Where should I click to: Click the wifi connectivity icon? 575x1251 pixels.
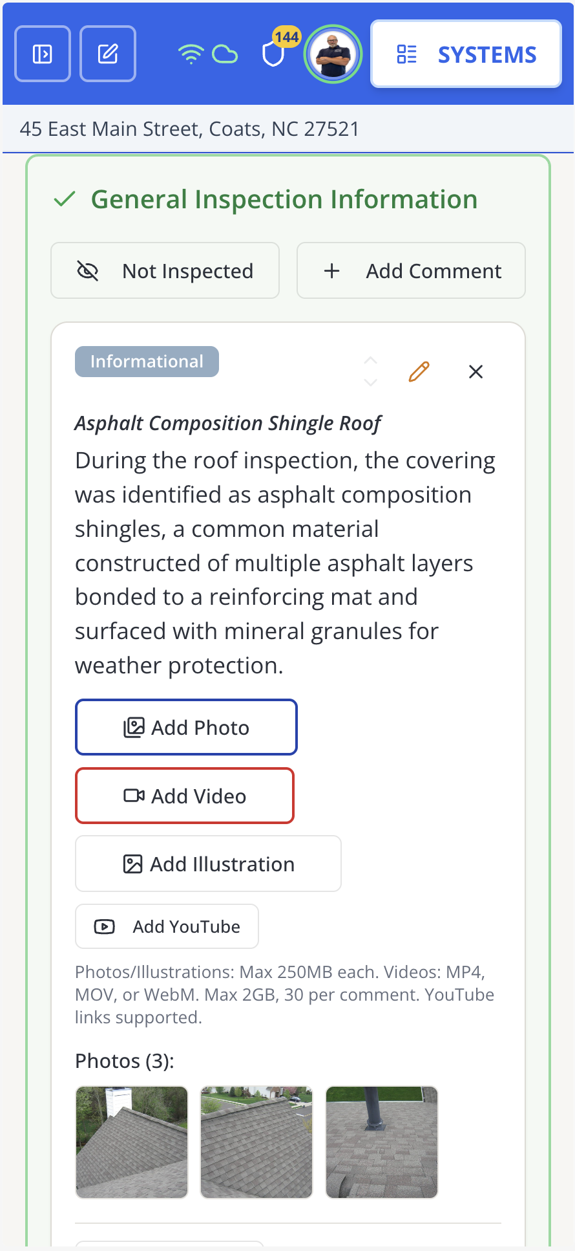(191, 54)
